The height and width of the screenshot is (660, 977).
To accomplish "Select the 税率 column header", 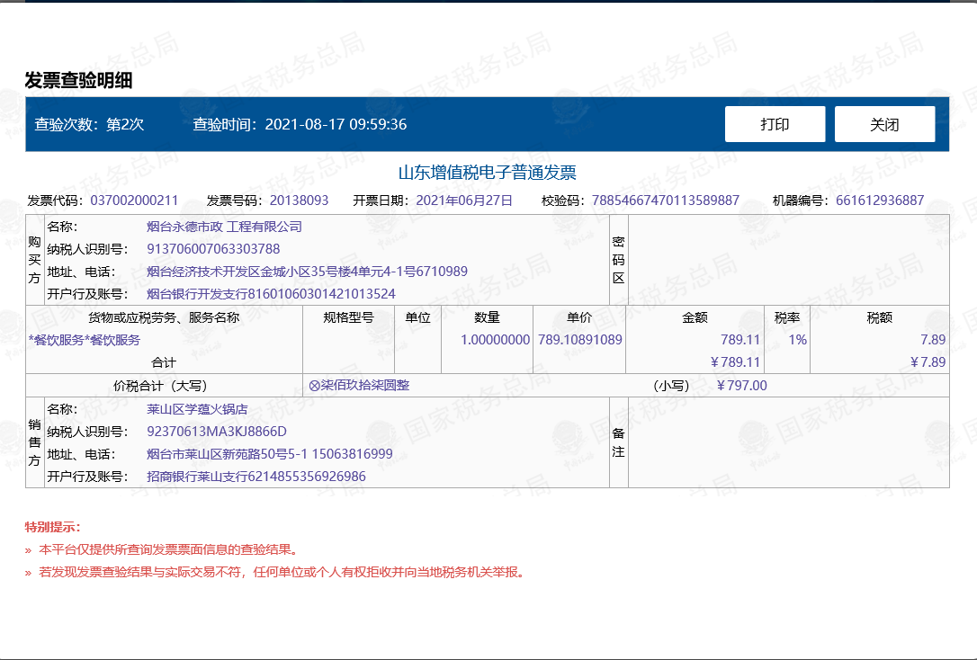I will tap(787, 317).
